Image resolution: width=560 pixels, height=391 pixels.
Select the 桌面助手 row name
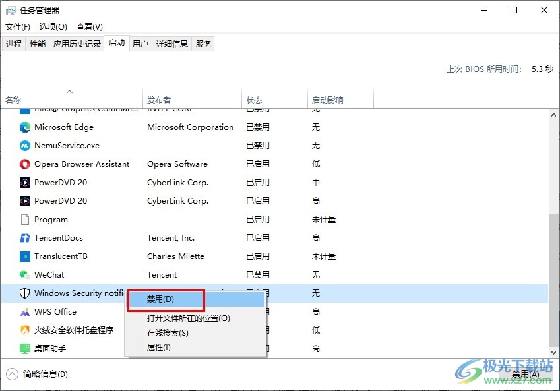click(50, 349)
